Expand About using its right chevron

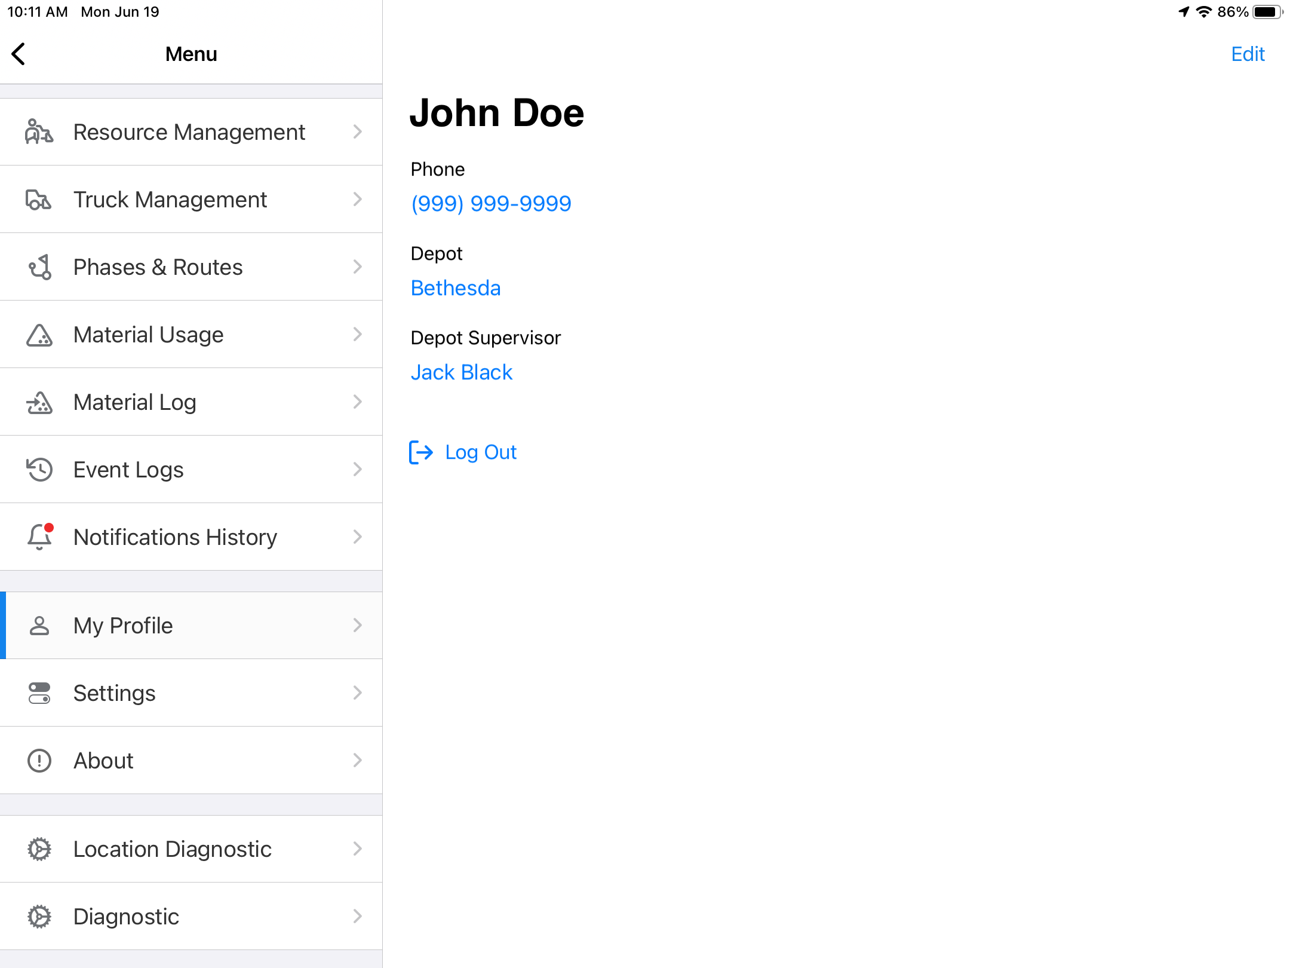358,760
